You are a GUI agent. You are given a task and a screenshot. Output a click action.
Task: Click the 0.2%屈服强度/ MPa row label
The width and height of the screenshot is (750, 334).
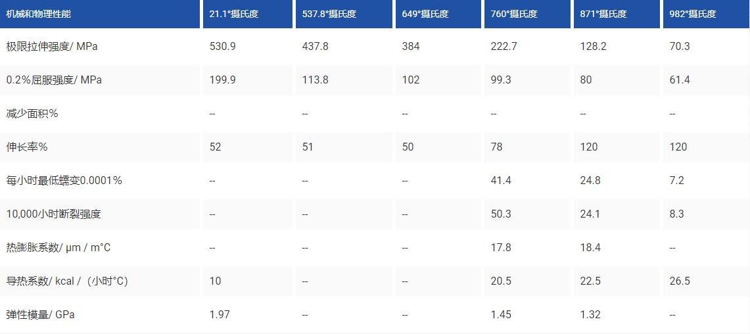click(54, 80)
